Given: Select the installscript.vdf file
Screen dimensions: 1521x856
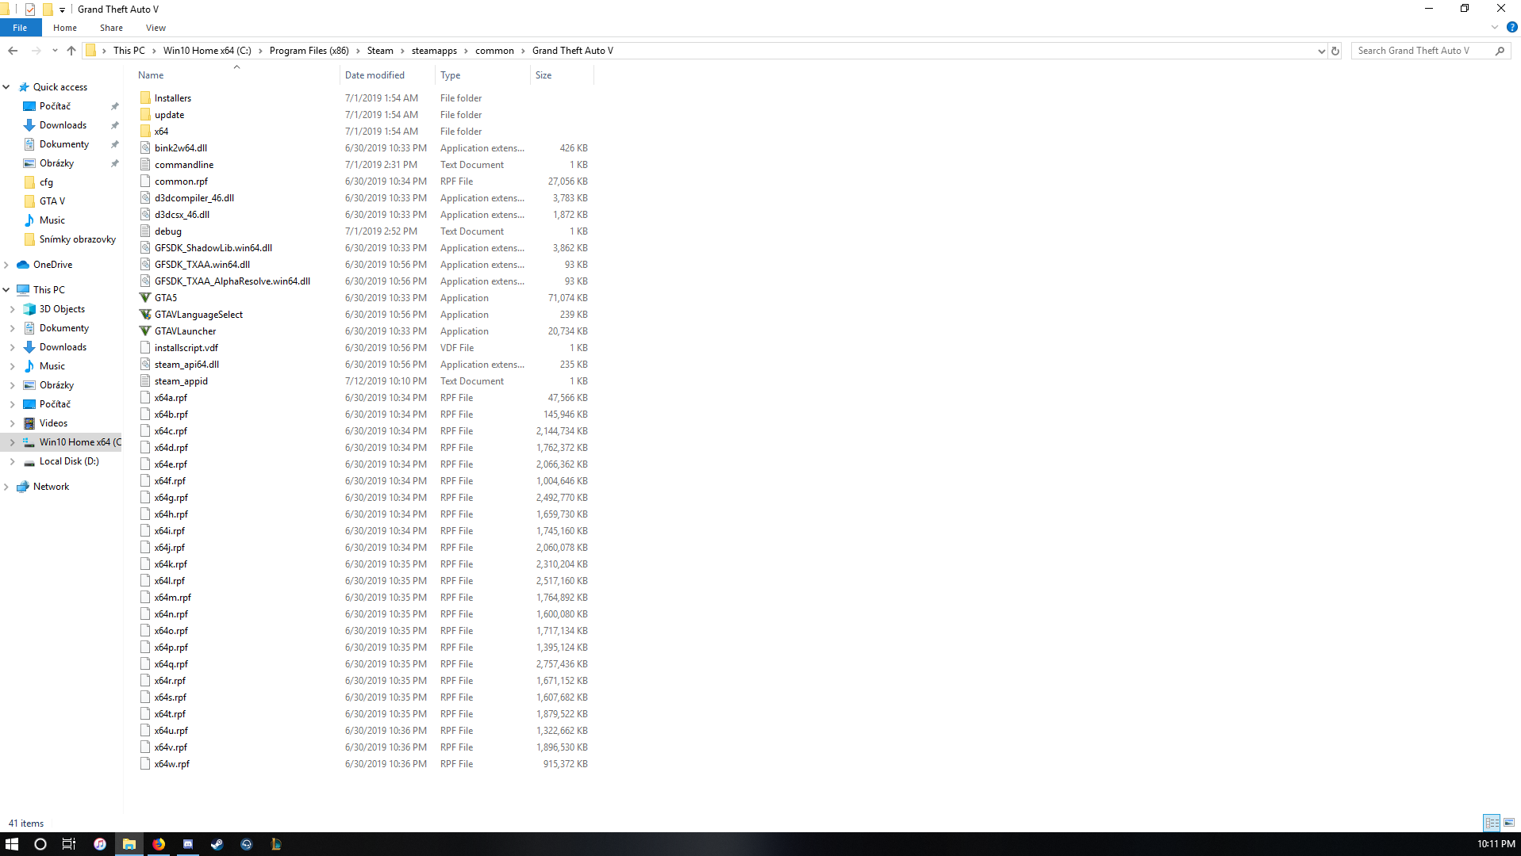Looking at the screenshot, I should point(186,348).
